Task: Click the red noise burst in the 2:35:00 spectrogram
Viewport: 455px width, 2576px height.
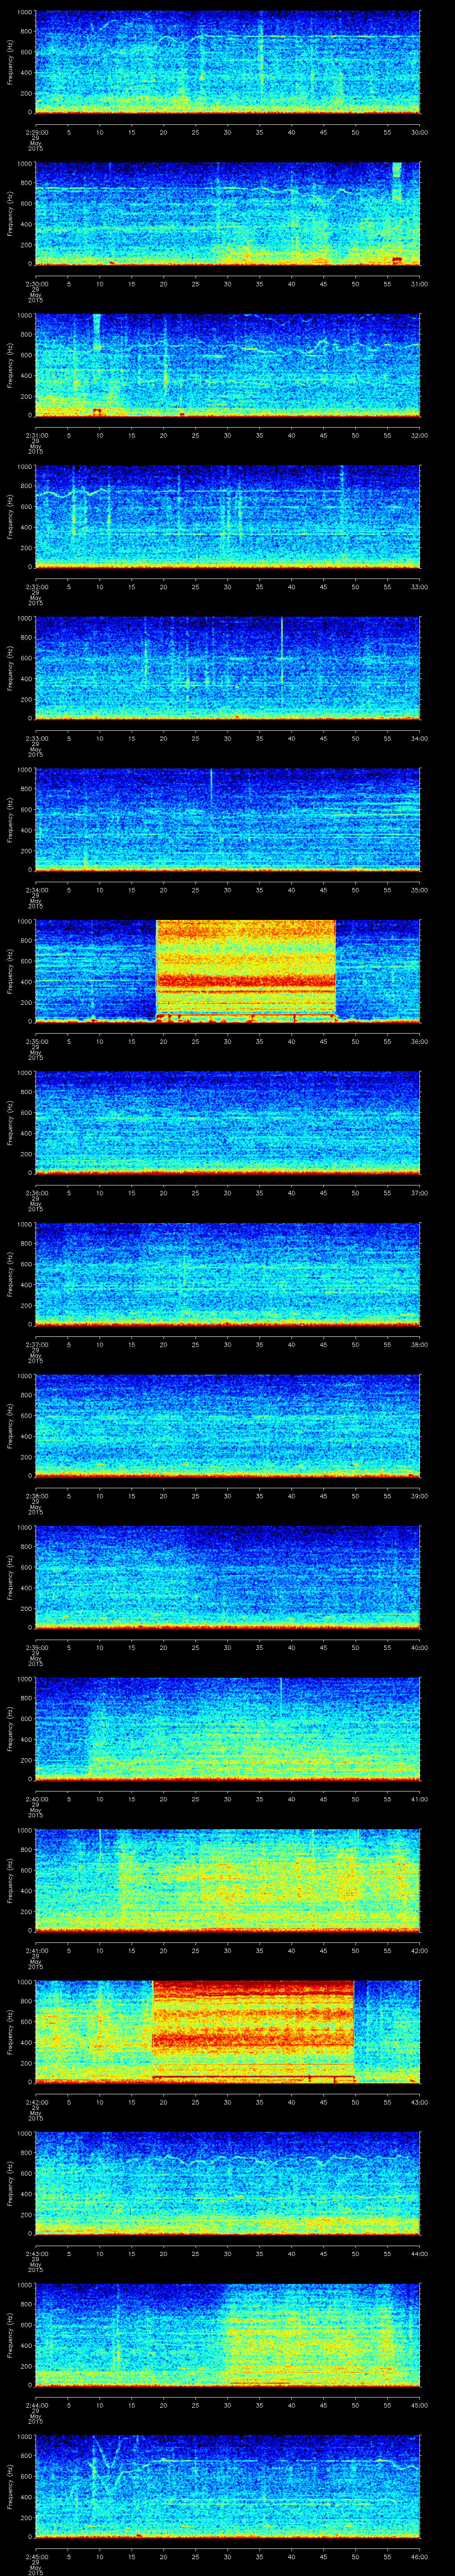Action: 246,971
